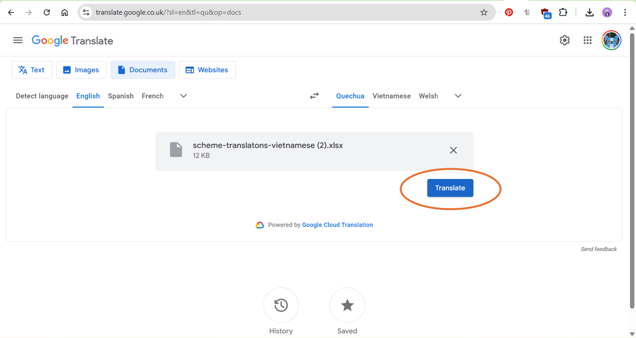Open Google Cloud Translation link
This screenshot has width=636, height=338.
(x=338, y=225)
